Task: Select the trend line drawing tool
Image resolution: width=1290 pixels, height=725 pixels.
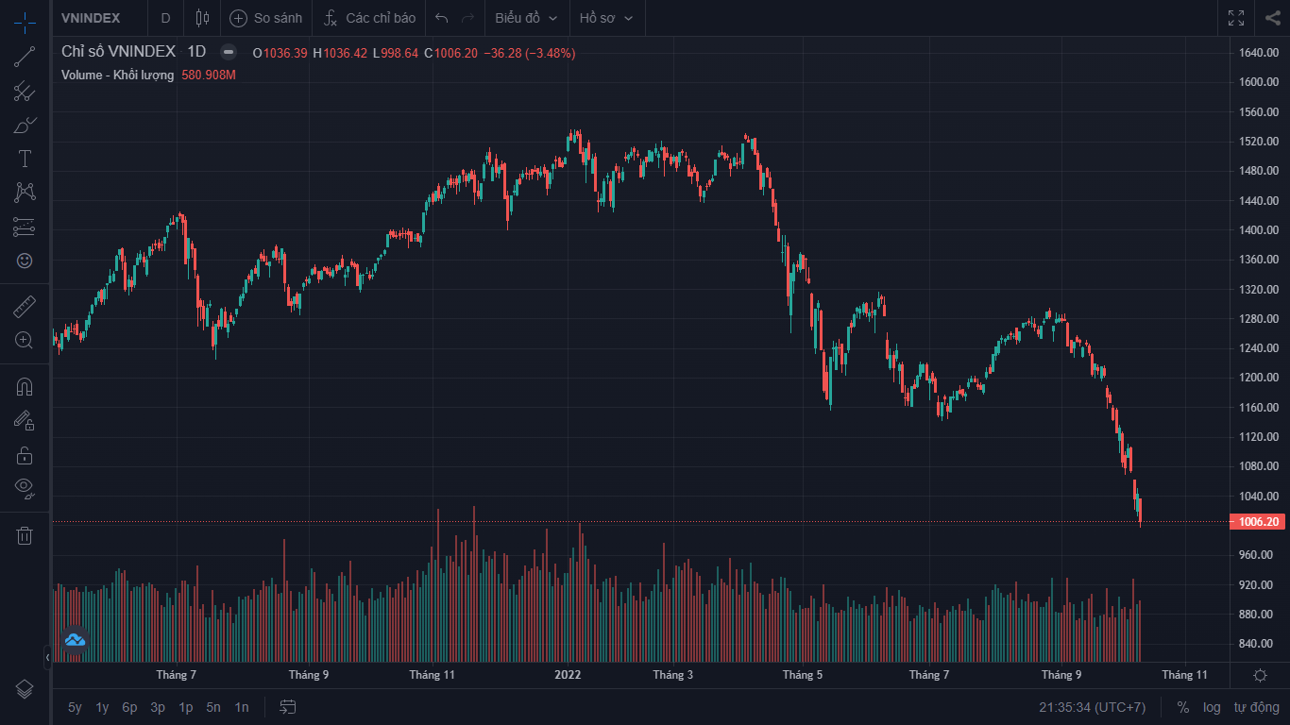Action: (25, 57)
